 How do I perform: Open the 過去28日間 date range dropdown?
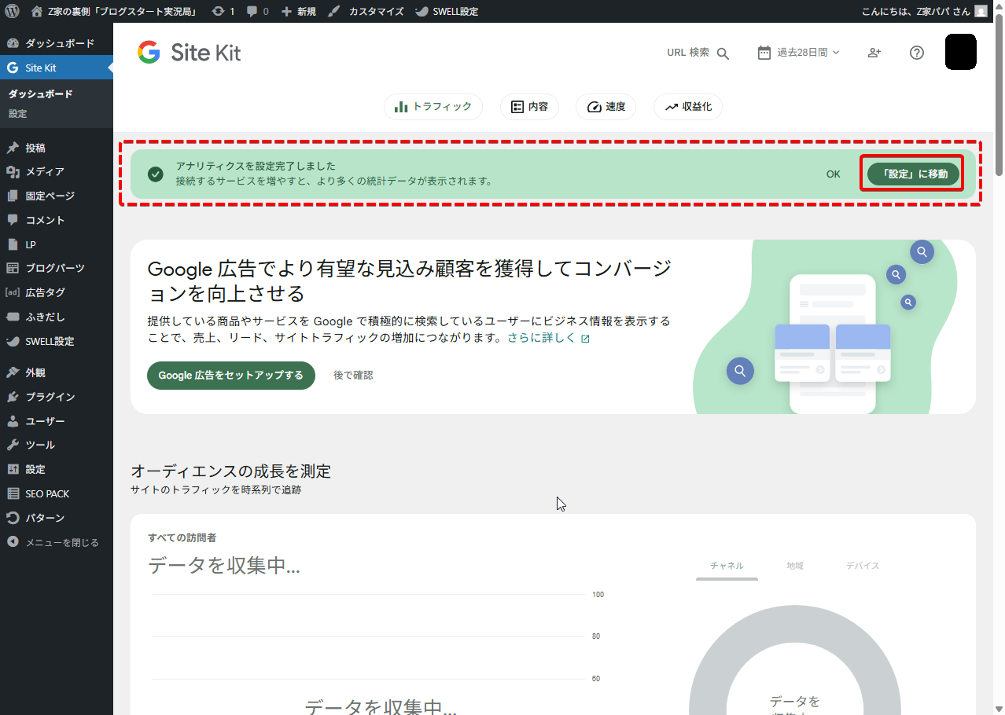click(x=798, y=53)
